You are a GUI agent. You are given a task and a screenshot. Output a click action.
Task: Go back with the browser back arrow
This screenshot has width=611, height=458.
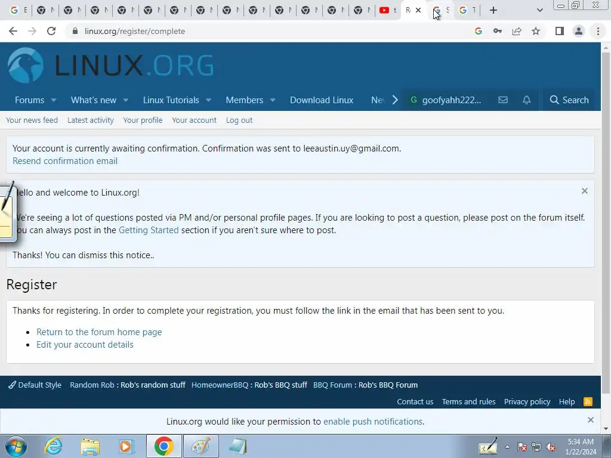point(13,31)
